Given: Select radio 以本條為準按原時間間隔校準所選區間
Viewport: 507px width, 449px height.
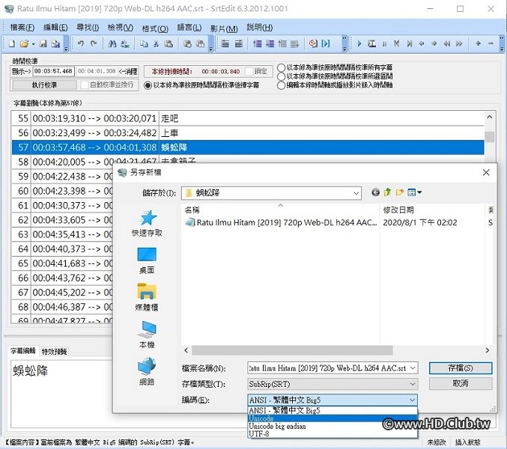Looking at the screenshot, I should click(282, 76).
